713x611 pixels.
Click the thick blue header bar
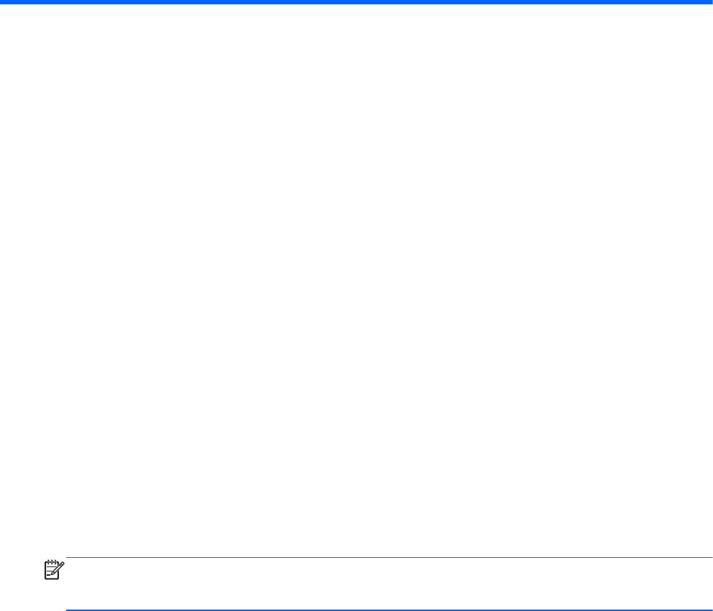pyautogui.click(x=356, y=2)
